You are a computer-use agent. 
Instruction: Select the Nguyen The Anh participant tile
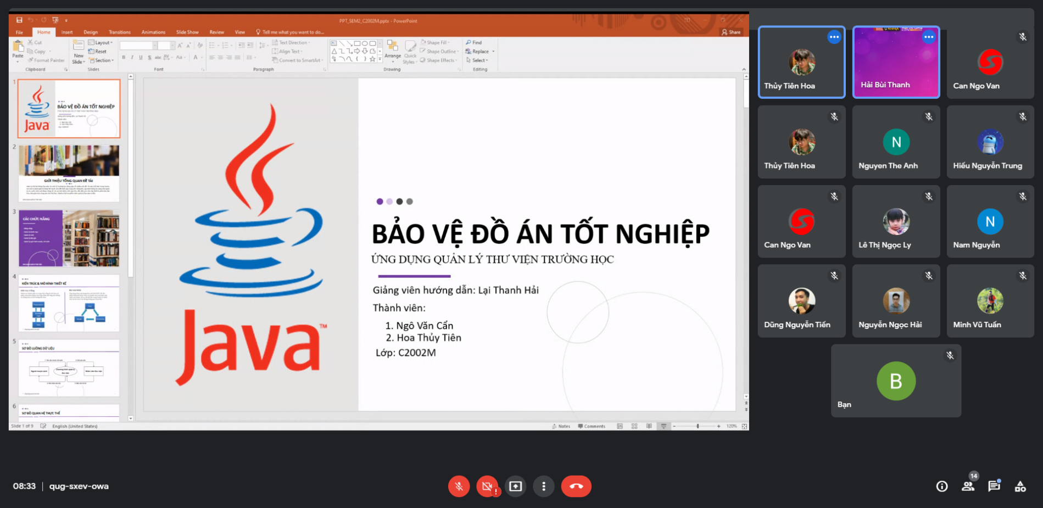[x=896, y=142]
